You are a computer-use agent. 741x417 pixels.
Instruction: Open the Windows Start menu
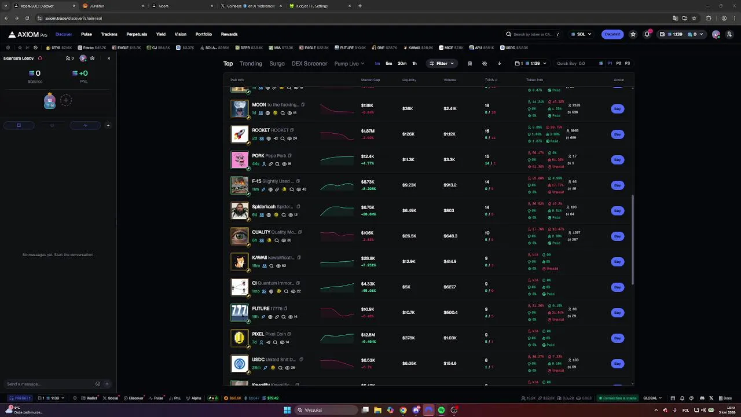point(287,410)
